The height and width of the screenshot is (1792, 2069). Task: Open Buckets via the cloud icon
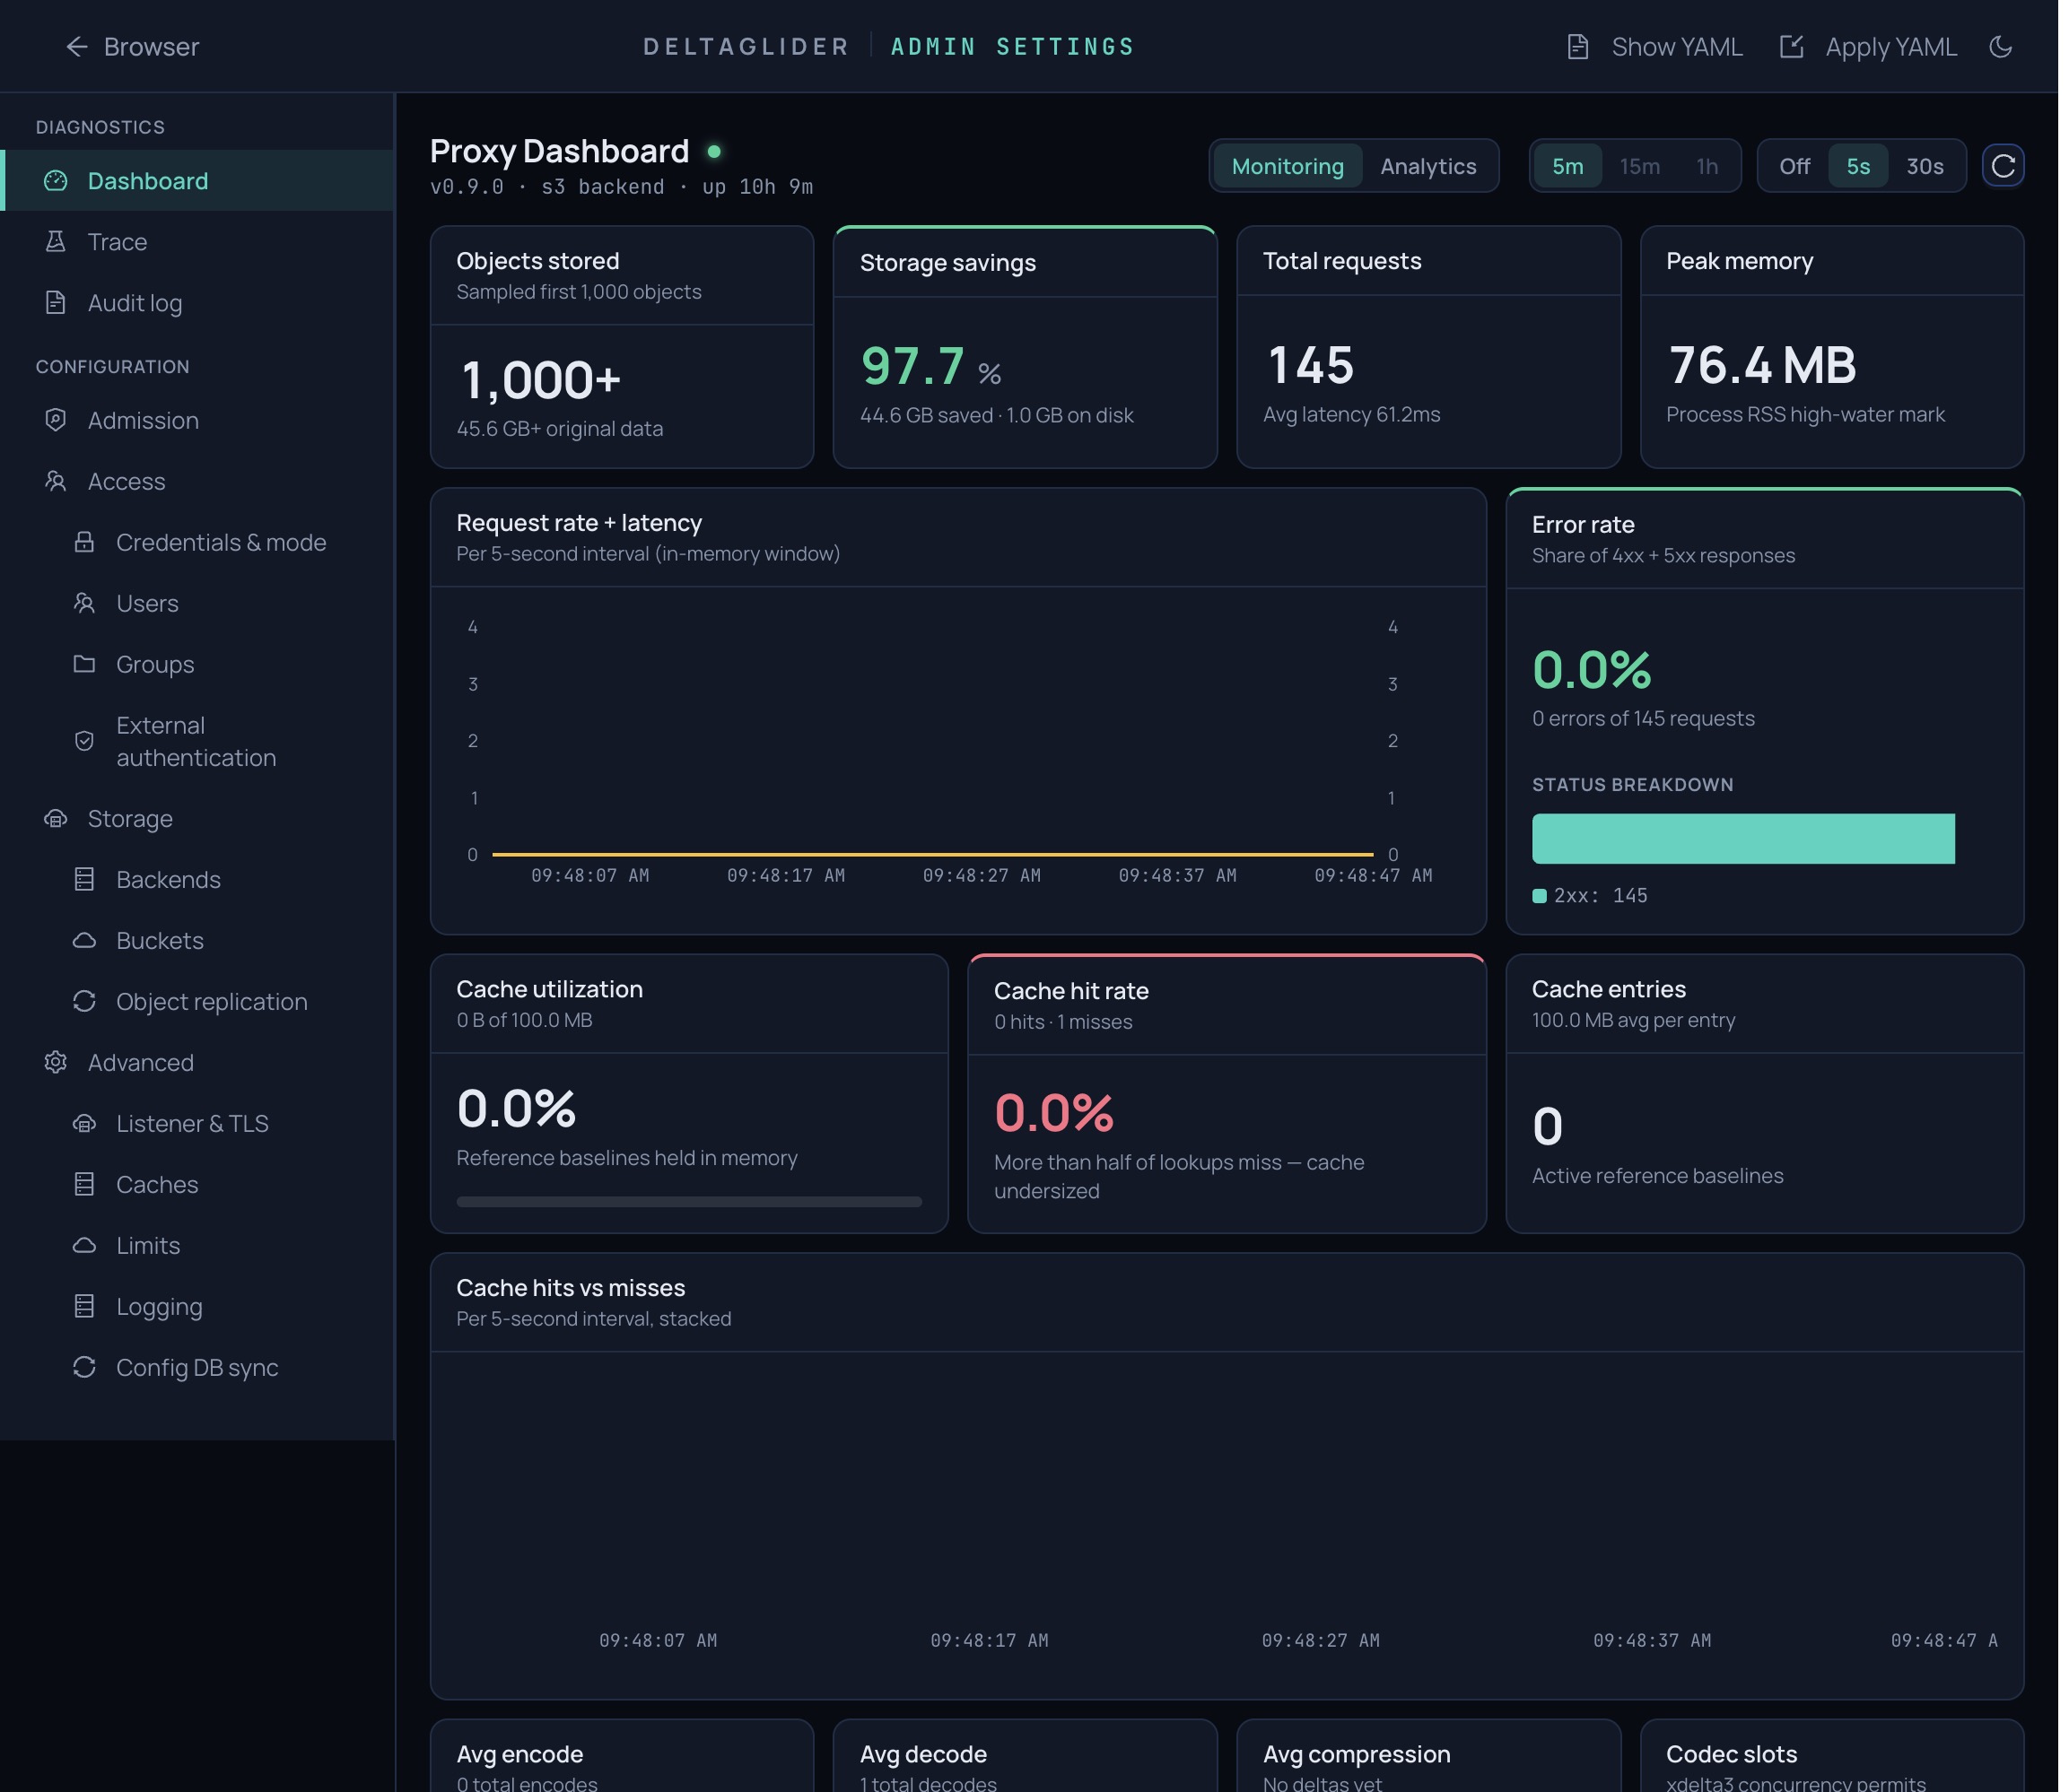point(84,940)
